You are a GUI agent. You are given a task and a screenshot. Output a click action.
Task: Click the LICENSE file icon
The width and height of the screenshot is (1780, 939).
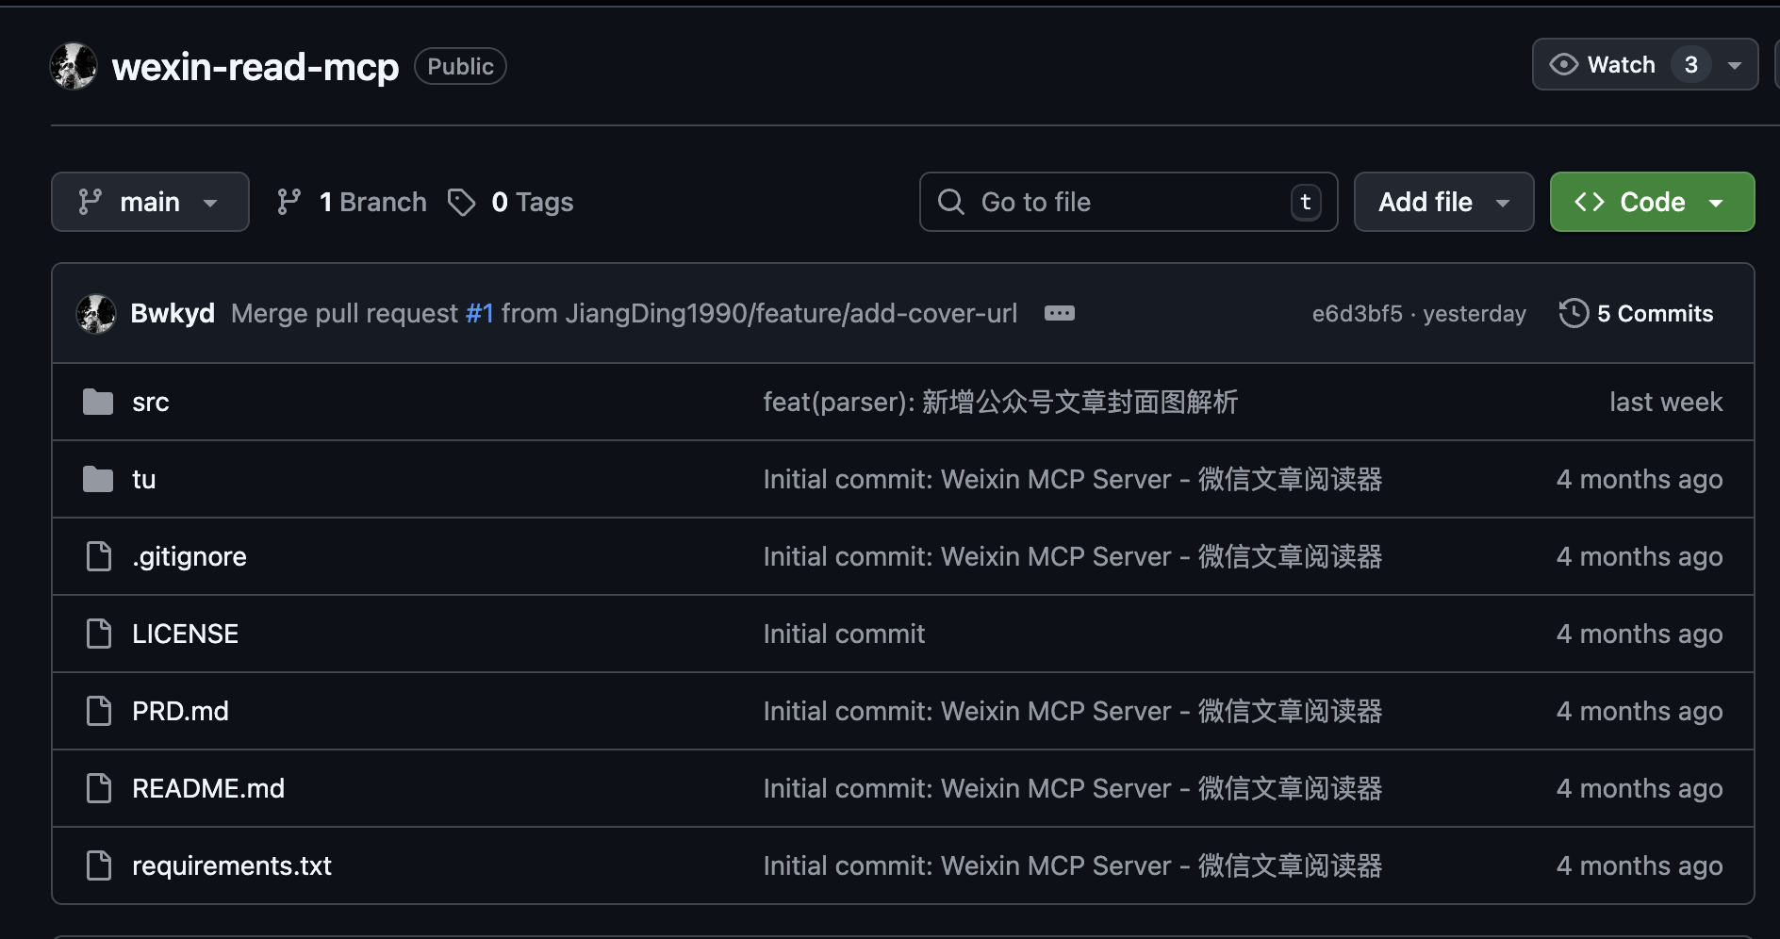coord(99,634)
